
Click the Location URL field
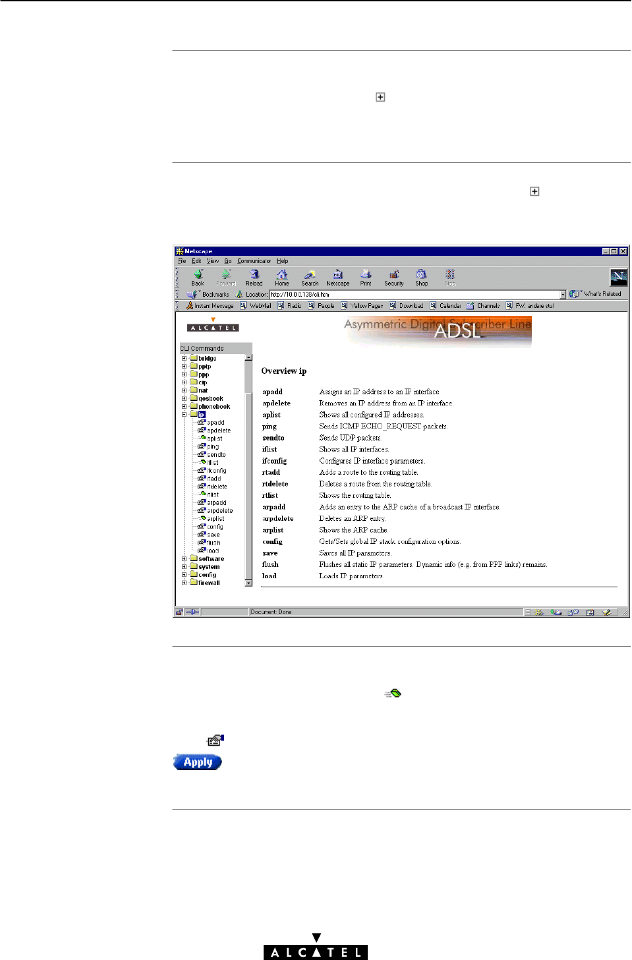tap(415, 295)
